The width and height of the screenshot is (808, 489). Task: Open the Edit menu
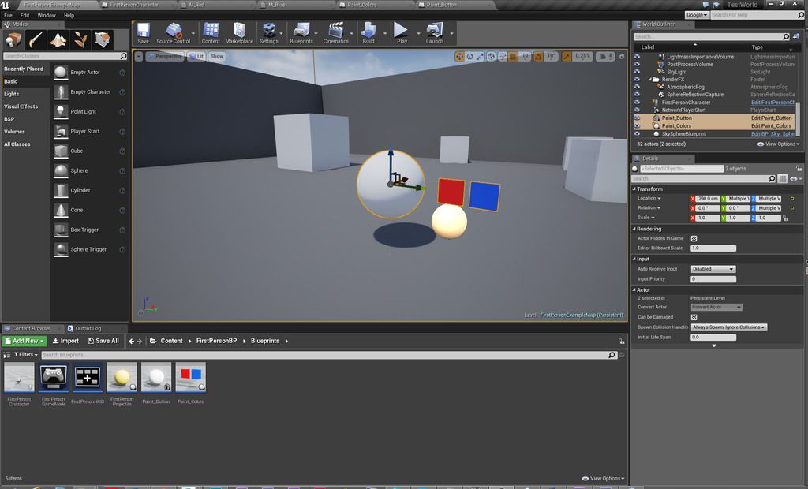point(24,16)
